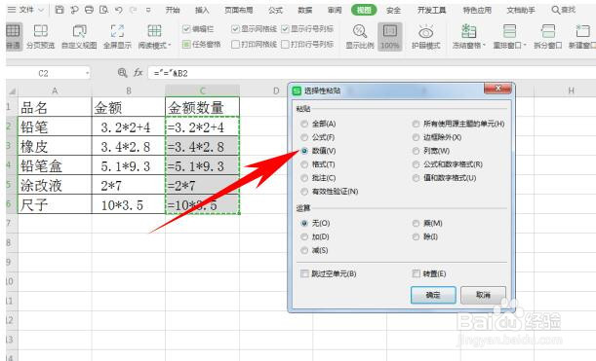
Task: Click 确定 button in paste dialog
Action: [433, 295]
